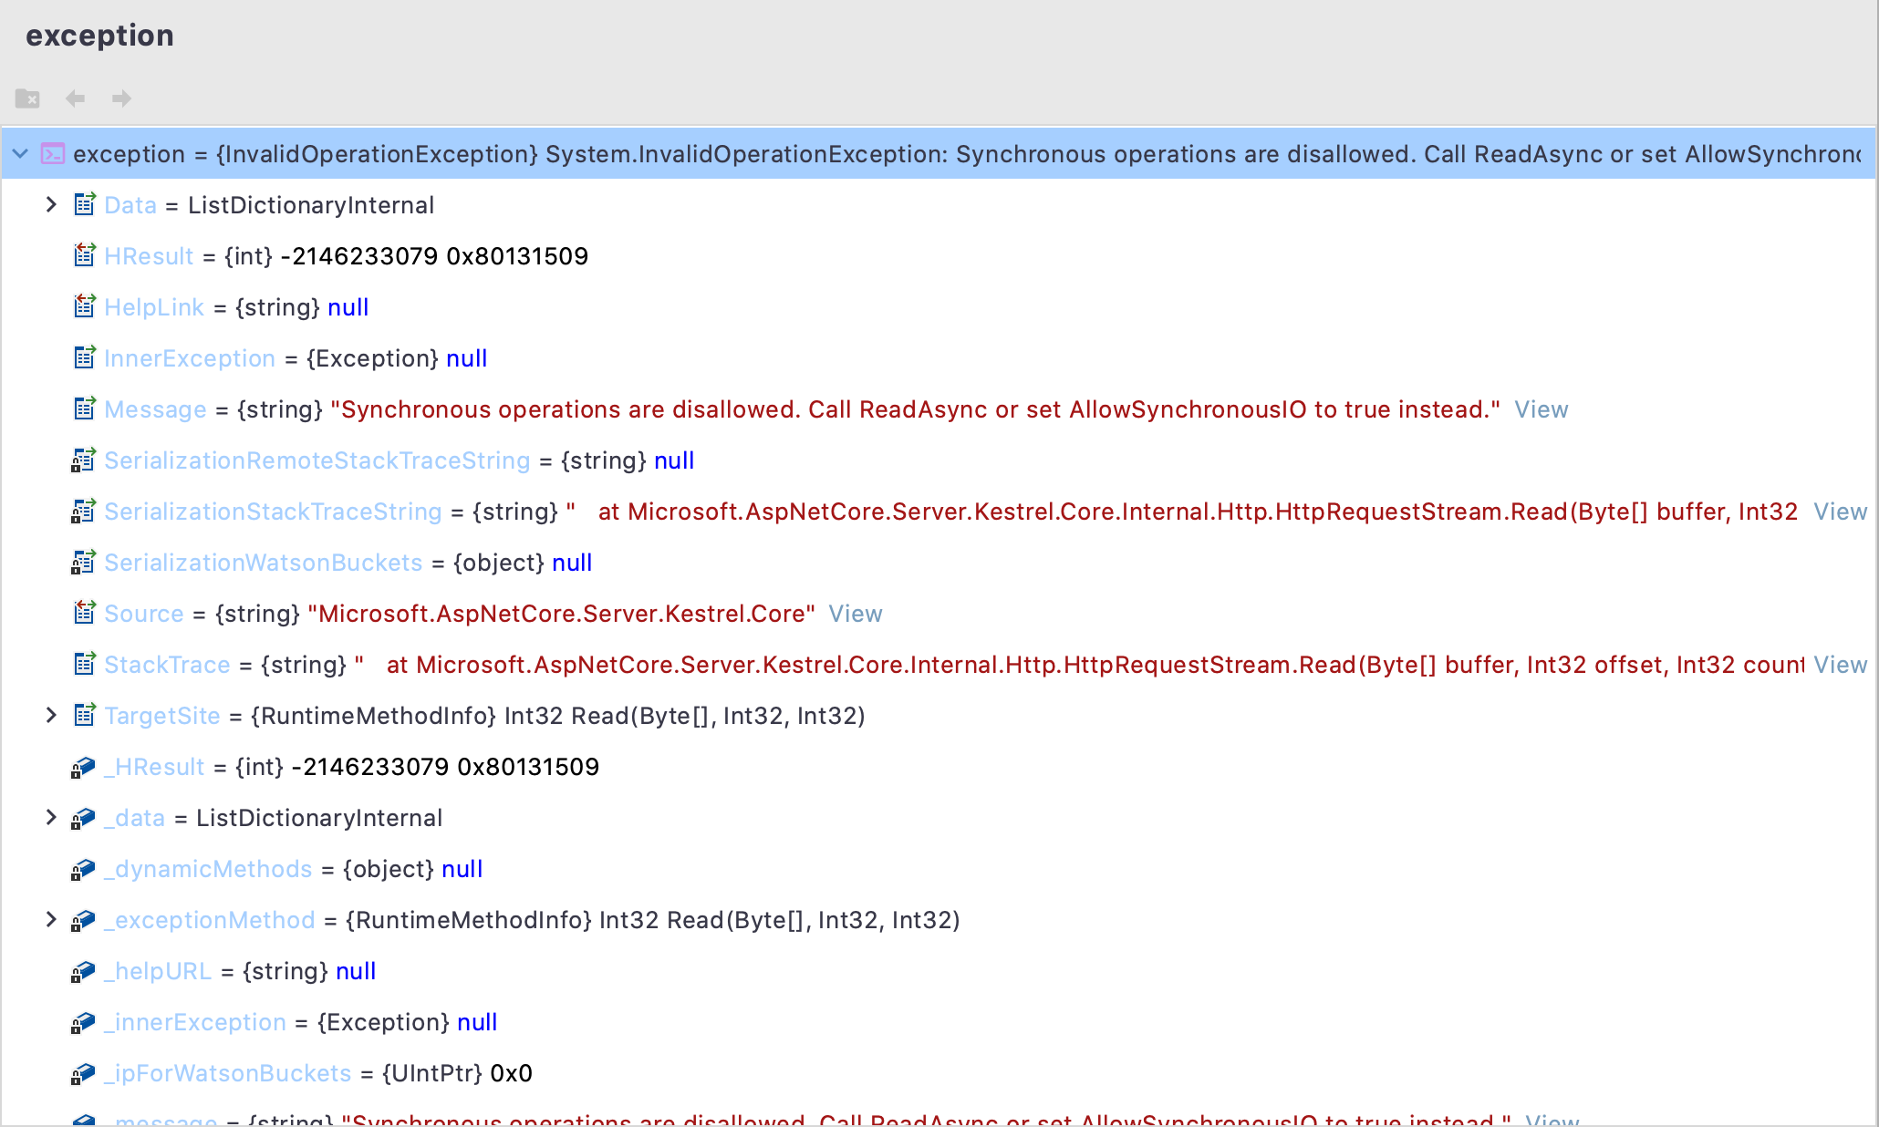Click the HelpLink null value

(x=348, y=306)
